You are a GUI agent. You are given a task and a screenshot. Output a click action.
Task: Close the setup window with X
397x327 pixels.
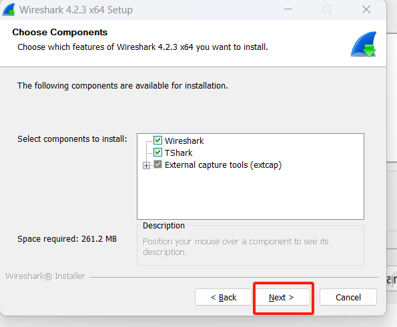pyautogui.click(x=366, y=9)
